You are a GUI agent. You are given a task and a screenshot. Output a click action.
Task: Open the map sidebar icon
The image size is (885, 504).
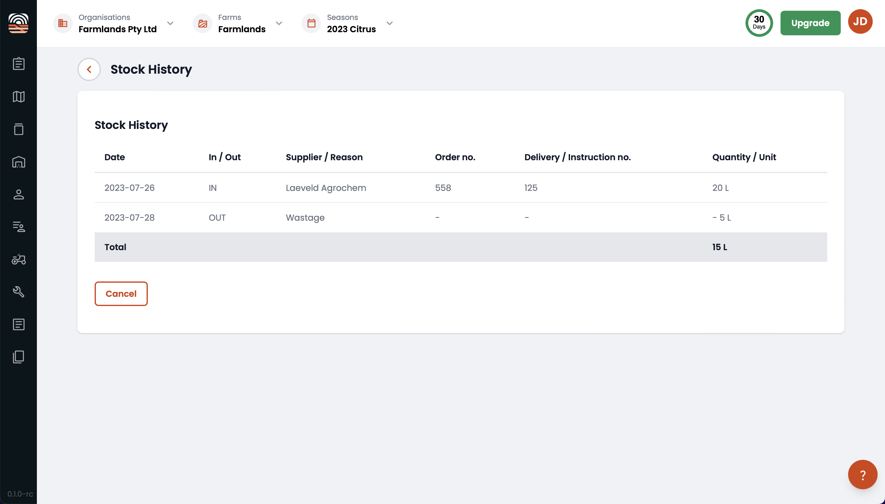(x=19, y=97)
